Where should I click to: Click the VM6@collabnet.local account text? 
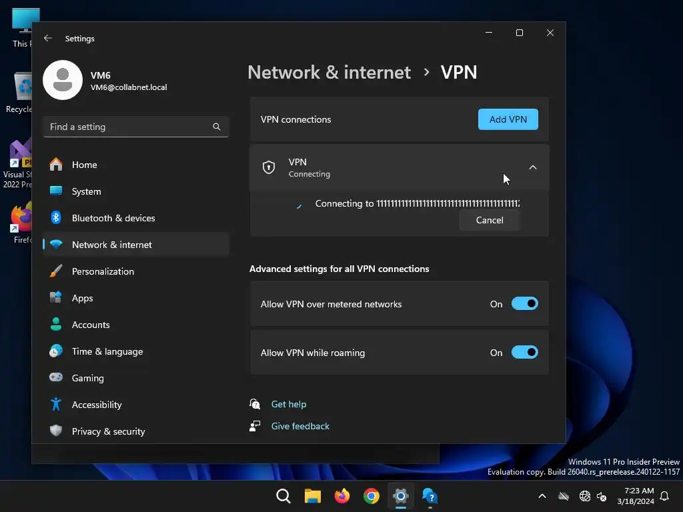pyautogui.click(x=129, y=87)
